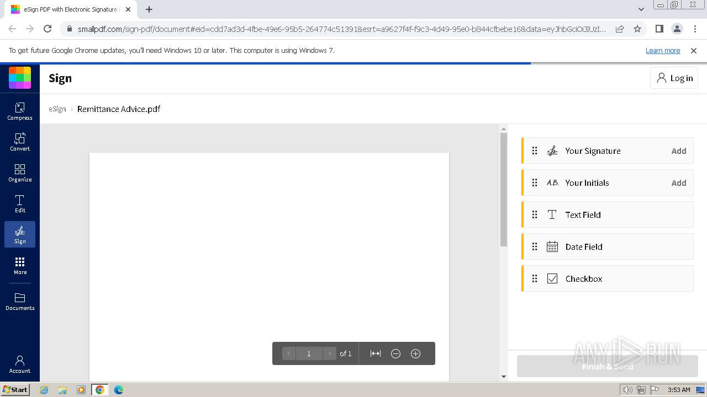This screenshot has width=707, height=397.
Task: Click the system clock showing 3:53 AM
Action: (679, 390)
